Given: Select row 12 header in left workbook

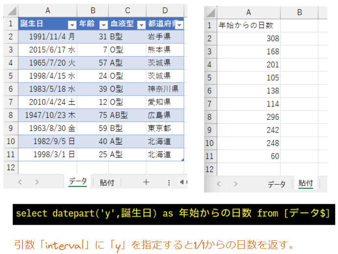Looking at the screenshot, I should [x=11, y=168].
